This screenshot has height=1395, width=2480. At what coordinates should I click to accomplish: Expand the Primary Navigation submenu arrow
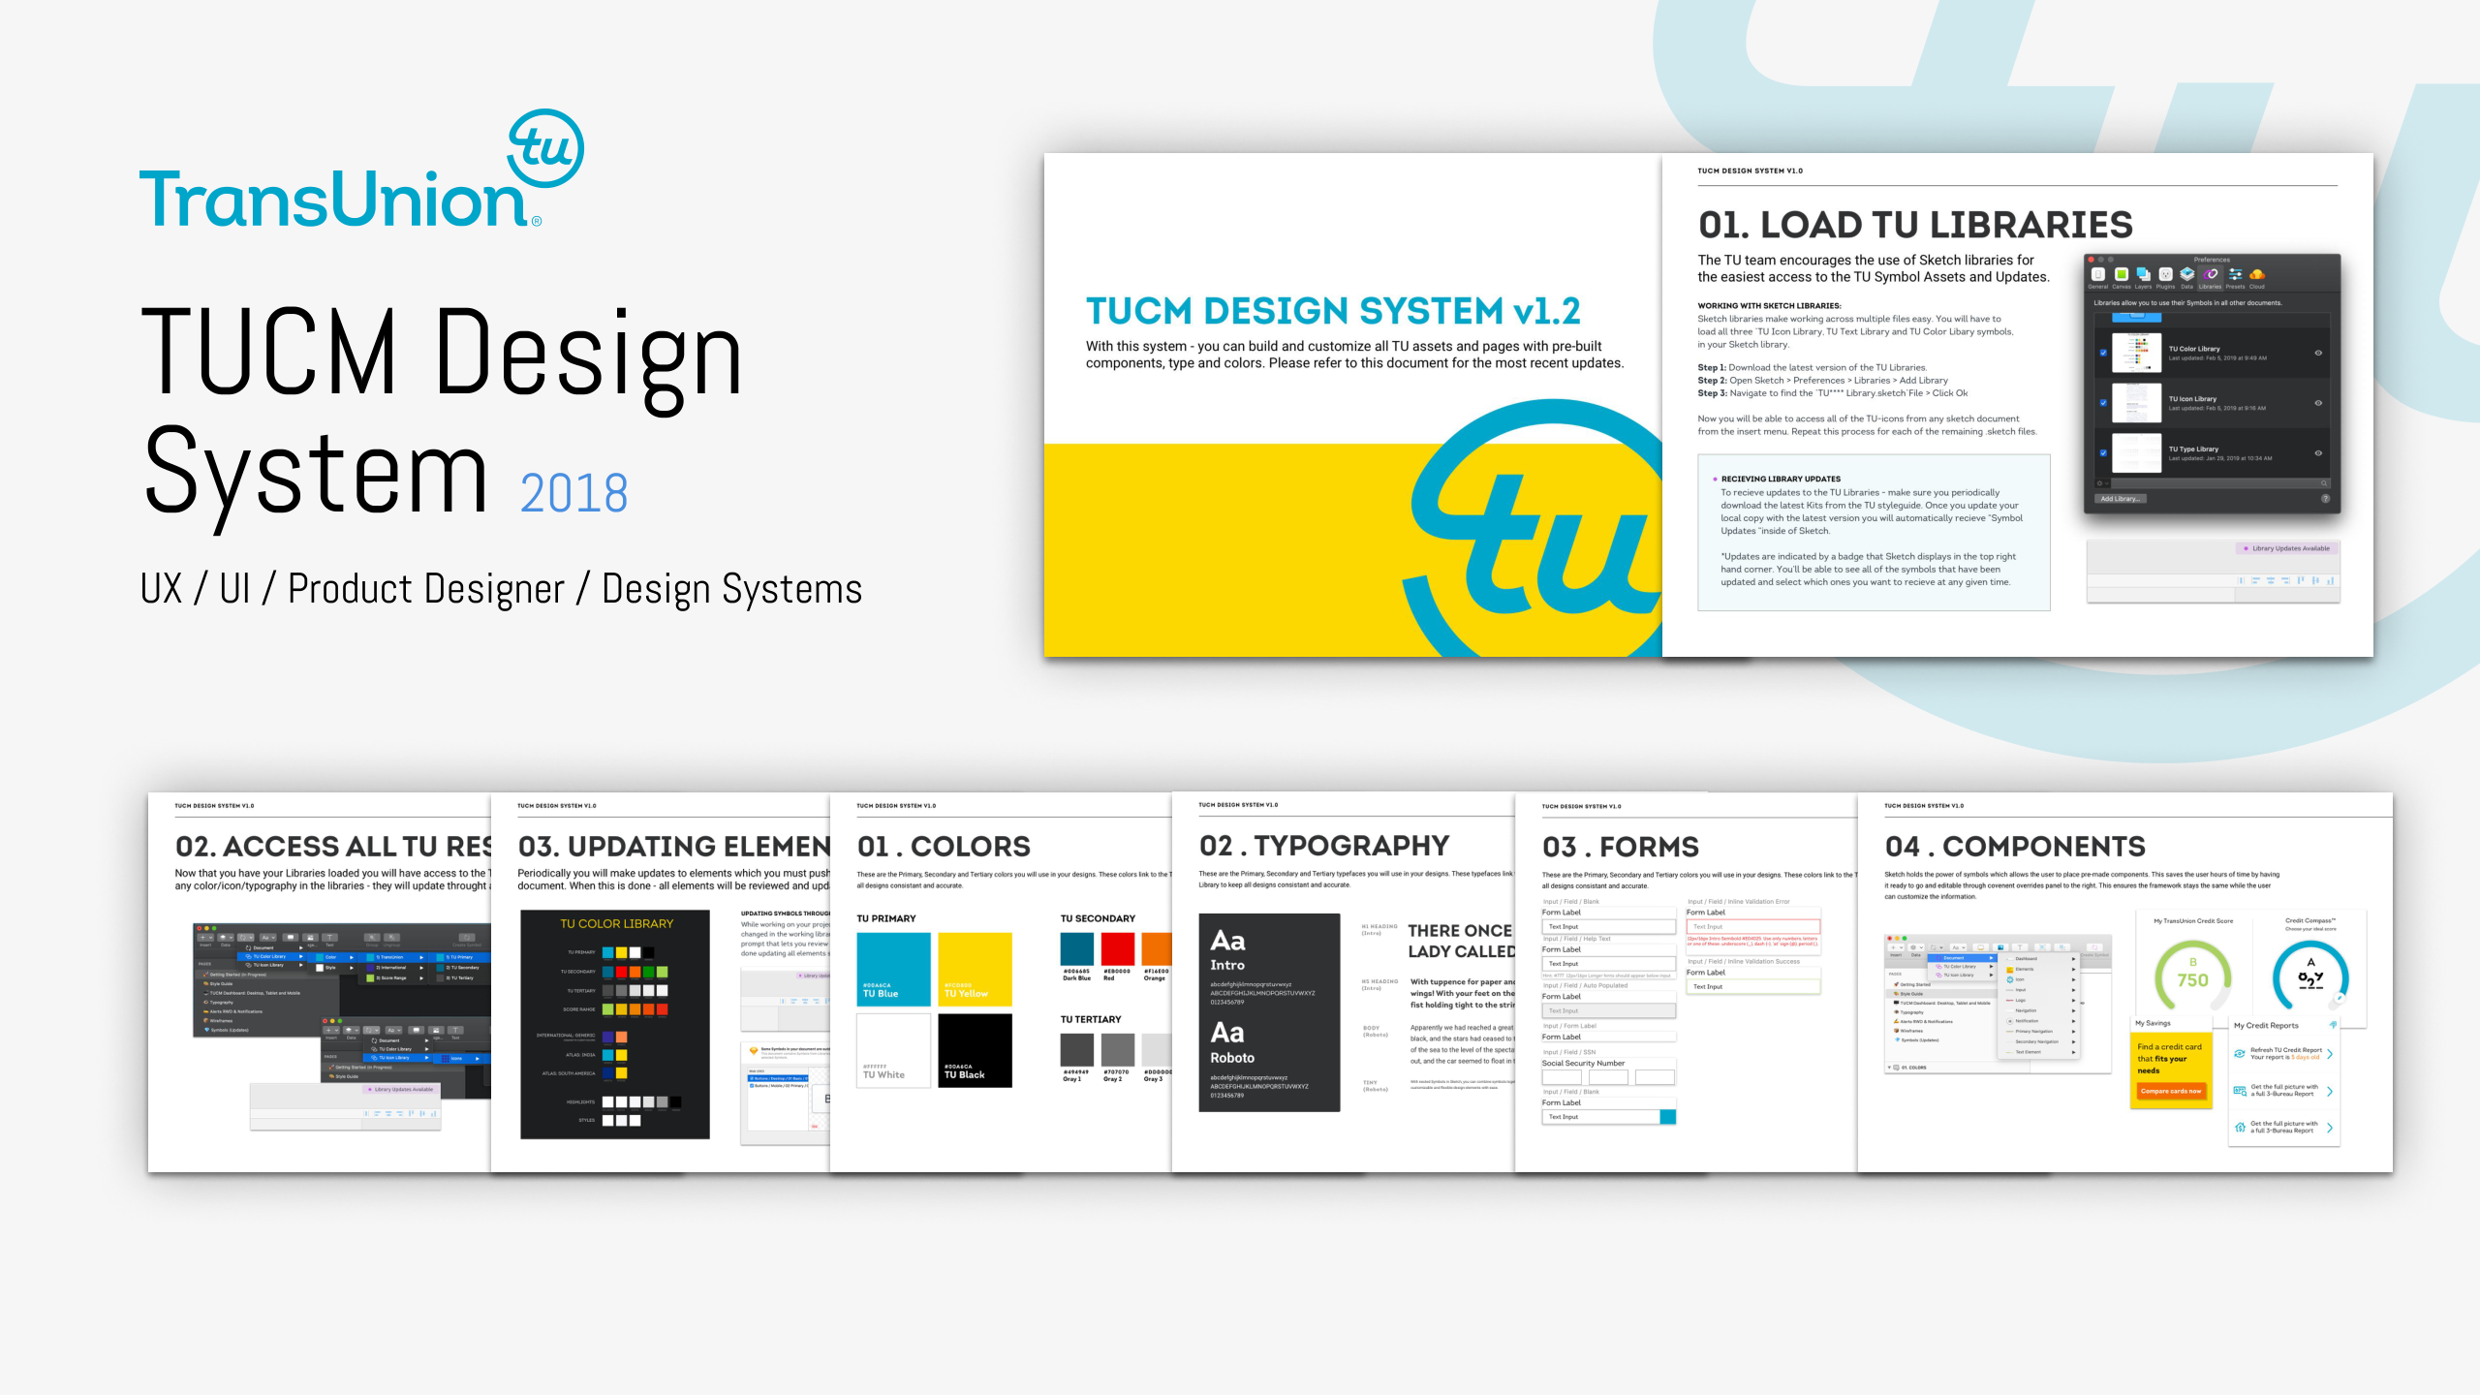(2073, 1032)
